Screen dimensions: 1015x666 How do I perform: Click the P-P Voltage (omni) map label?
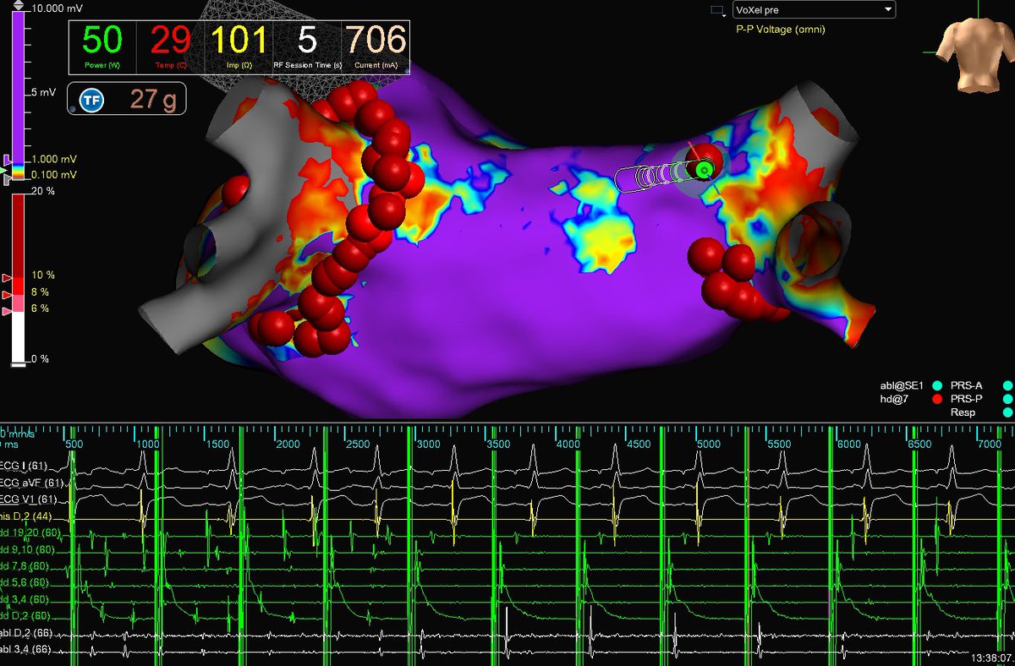pos(780,30)
